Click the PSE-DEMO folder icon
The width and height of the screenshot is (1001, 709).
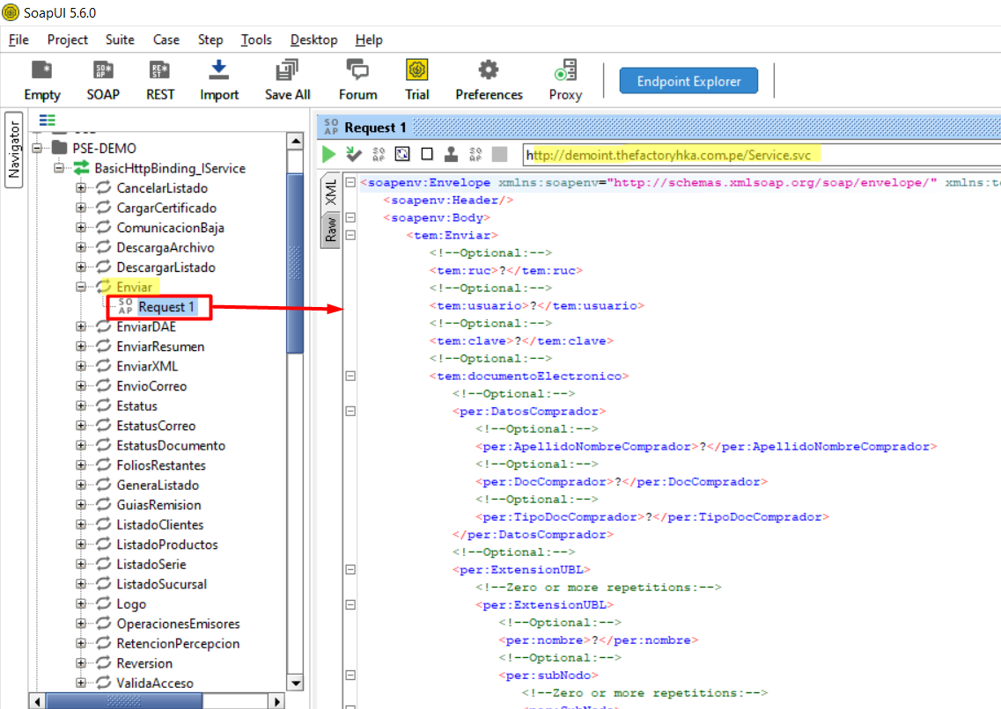[x=60, y=148]
